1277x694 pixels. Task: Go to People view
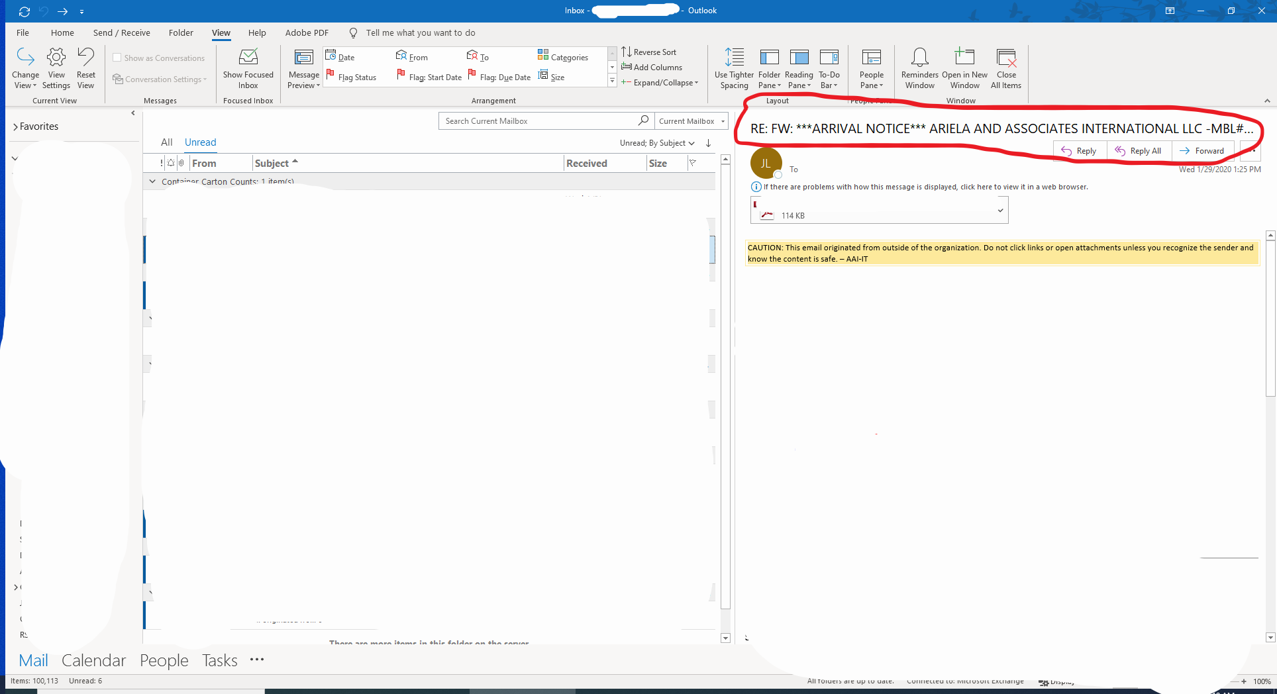164,660
